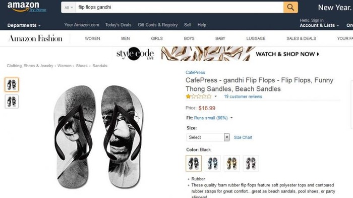Choose the Black color swatch
This screenshot has height=198, width=353.
tap(194, 163)
